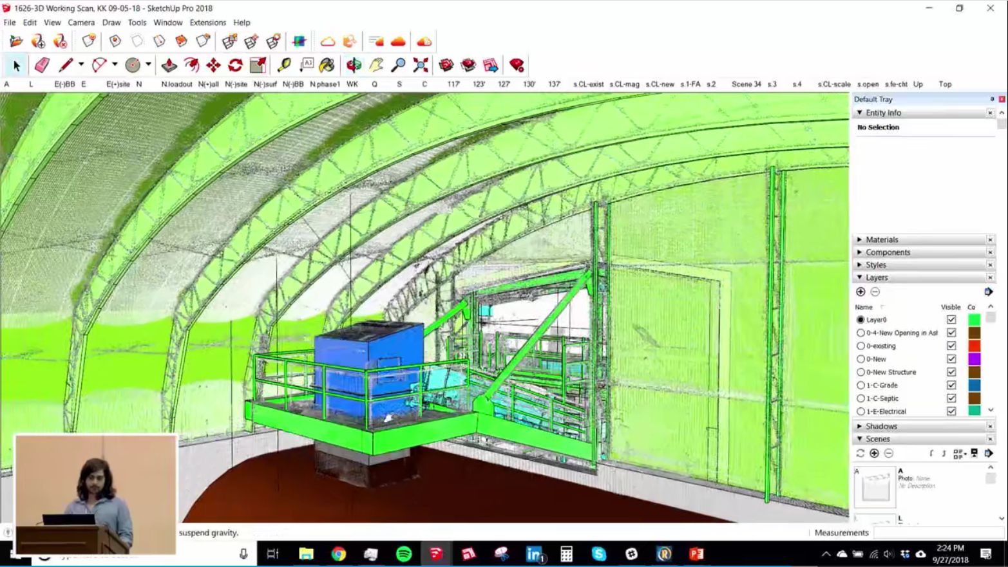Image resolution: width=1008 pixels, height=567 pixels.
Task: Uncheck visibility of 1-C-Grade layer
Action: [951, 385]
